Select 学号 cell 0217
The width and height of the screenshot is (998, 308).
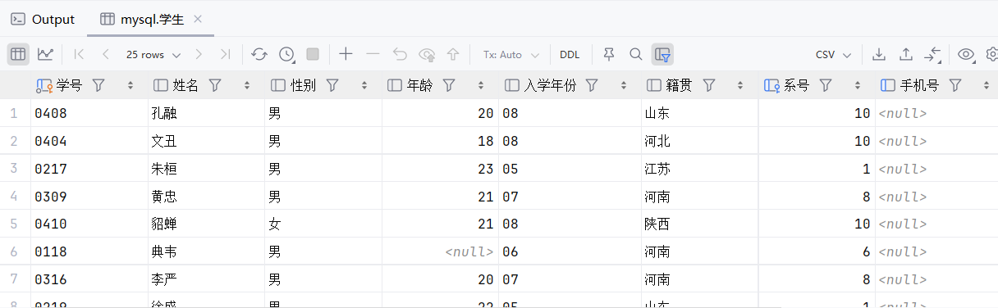(x=89, y=169)
